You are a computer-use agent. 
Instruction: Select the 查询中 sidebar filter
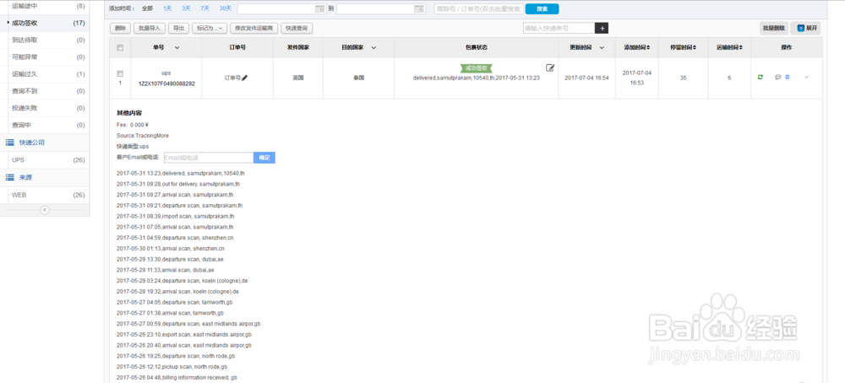45,126
